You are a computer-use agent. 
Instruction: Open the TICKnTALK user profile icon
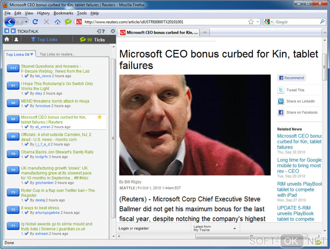tap(16, 39)
